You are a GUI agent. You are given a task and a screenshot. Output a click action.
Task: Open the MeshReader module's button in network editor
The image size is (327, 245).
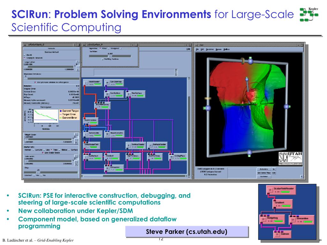86,83
